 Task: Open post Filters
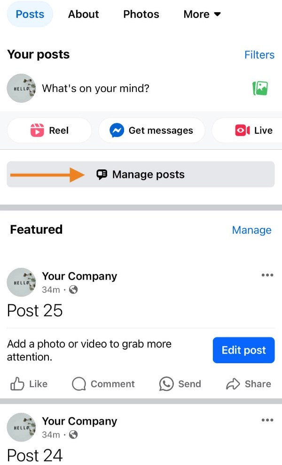(x=259, y=55)
